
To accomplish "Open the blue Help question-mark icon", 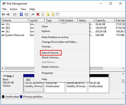I will click(x=21, y=14).
